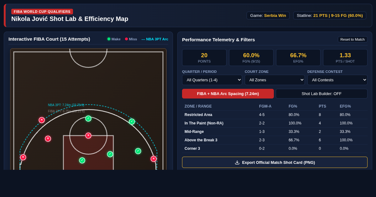
Task: Click the NBA 3PT: 7.24m court label
Action: 66,105
